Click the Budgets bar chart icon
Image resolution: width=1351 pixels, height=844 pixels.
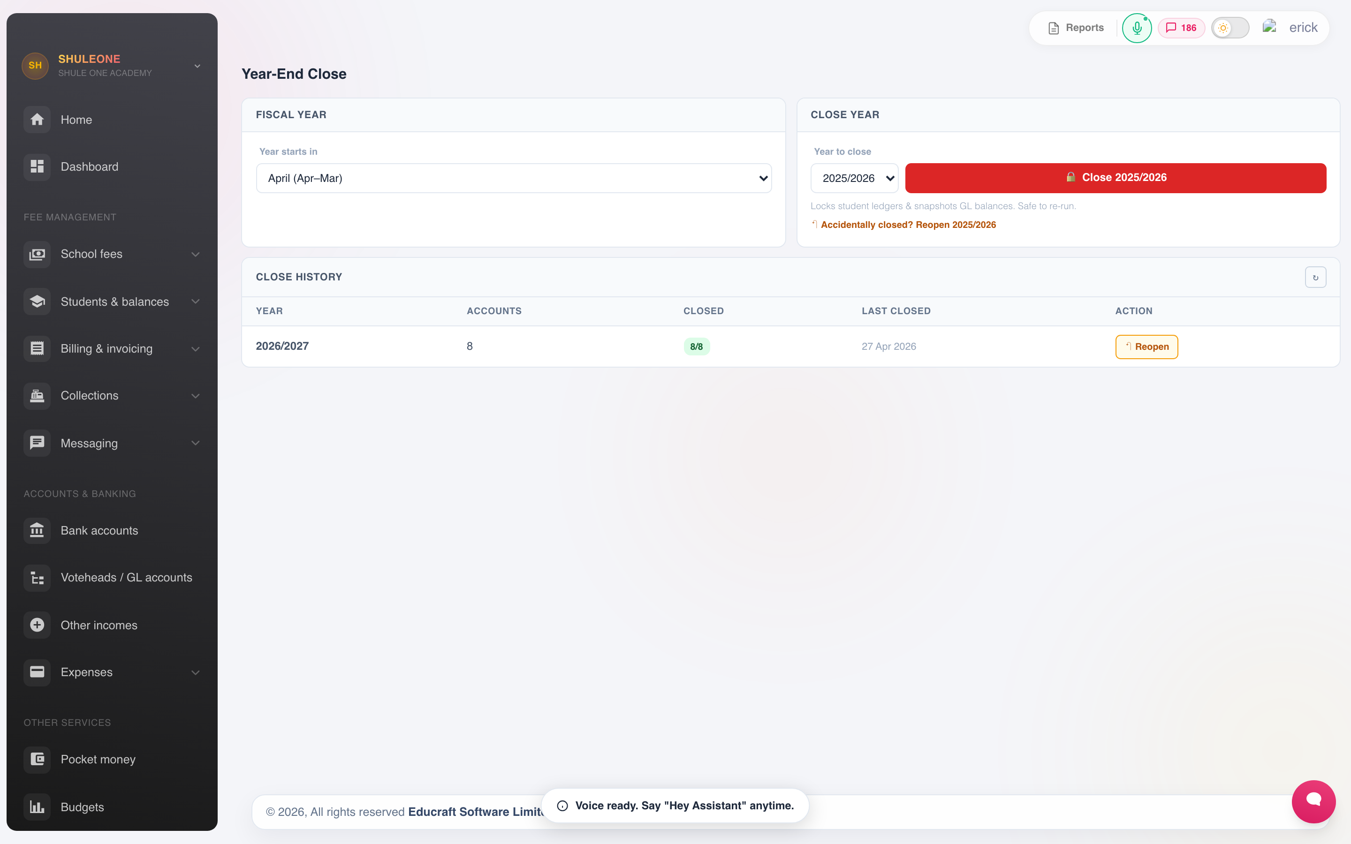tap(37, 807)
